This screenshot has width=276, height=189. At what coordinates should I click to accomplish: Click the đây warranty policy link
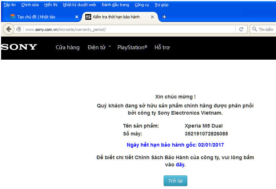click(x=180, y=165)
